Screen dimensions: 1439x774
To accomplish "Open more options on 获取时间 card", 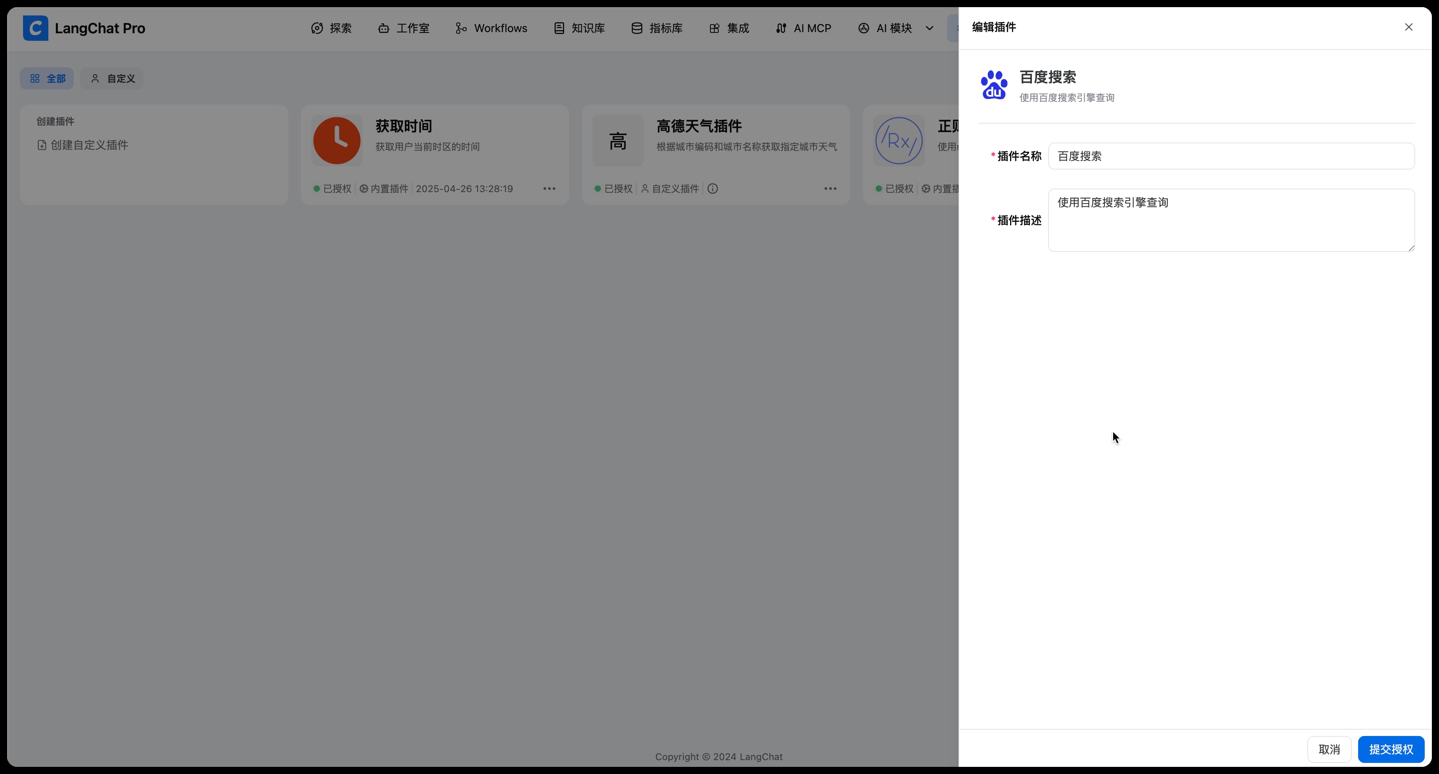I will (549, 189).
